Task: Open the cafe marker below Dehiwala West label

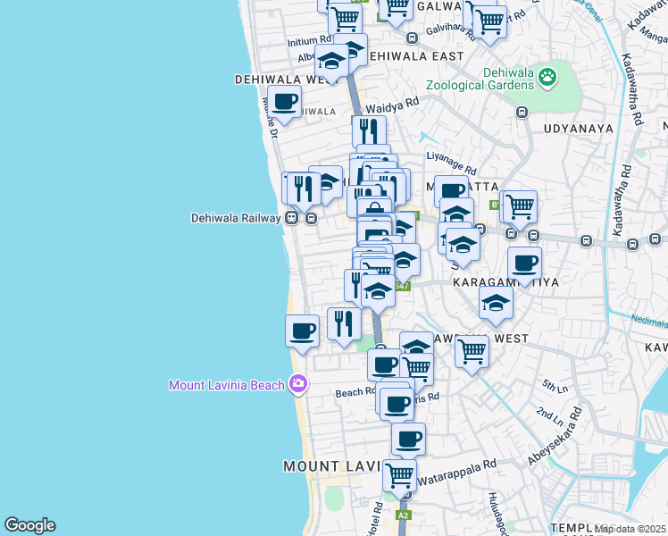Action: pyautogui.click(x=284, y=103)
